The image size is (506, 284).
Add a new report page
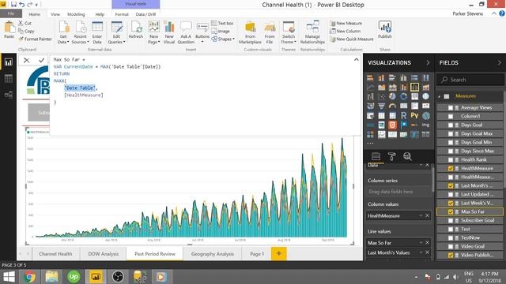coord(279,253)
